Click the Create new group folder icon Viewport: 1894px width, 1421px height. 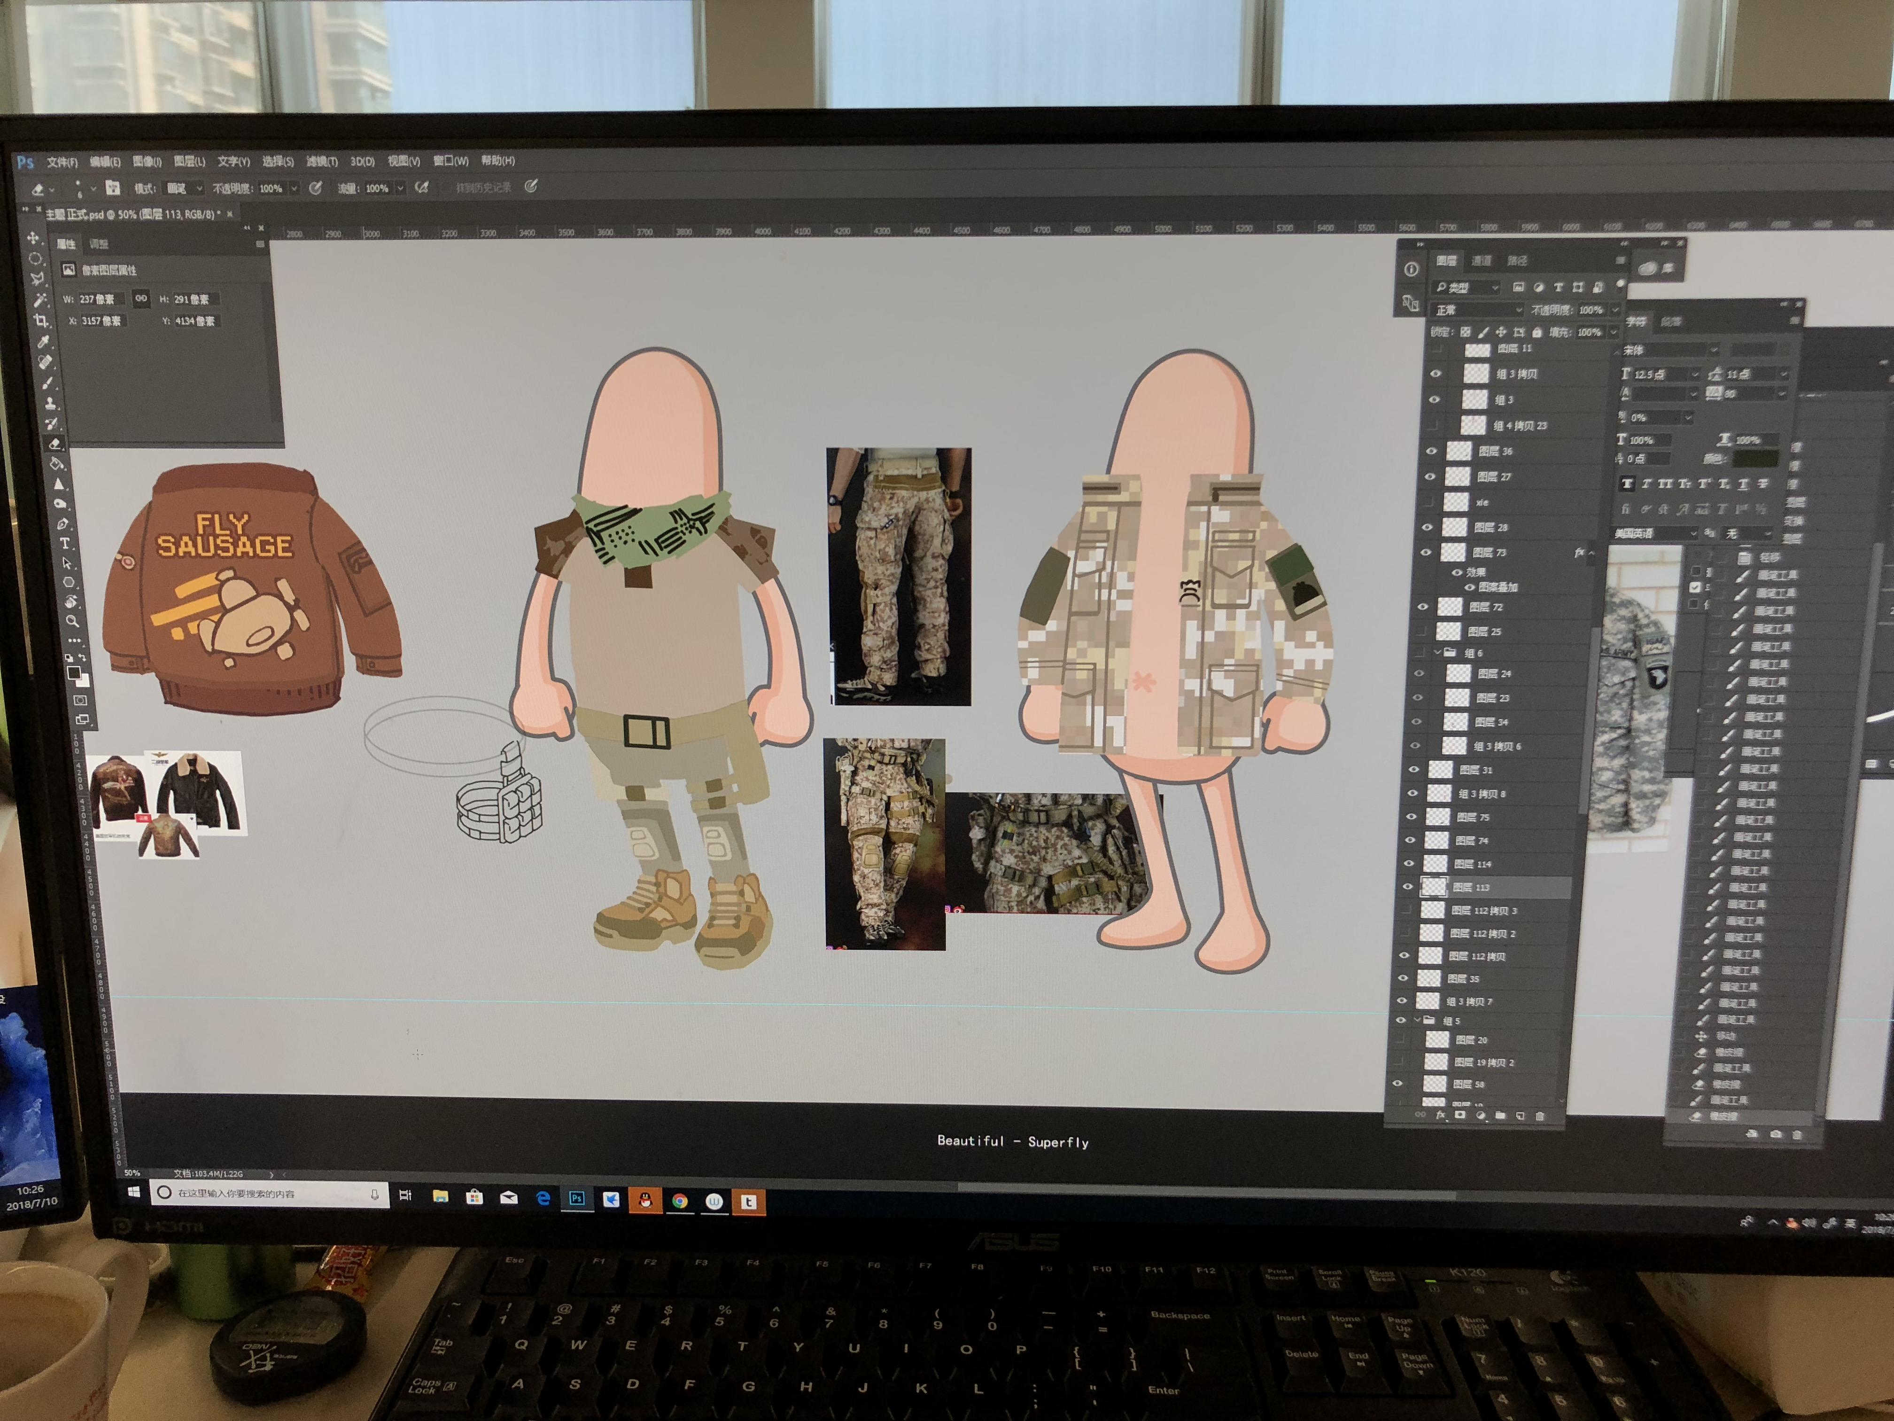coord(1500,1115)
